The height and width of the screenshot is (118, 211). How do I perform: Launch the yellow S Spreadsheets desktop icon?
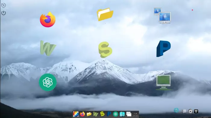(x=105, y=50)
